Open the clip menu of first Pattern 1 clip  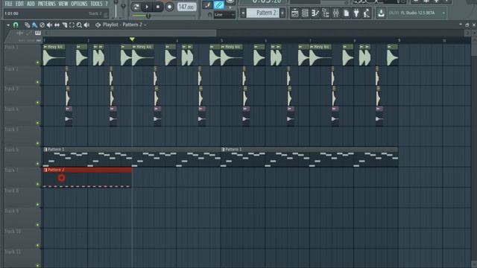click(45, 150)
